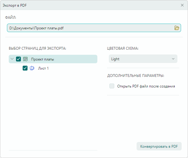Collapse the Проект платы tree node
The image size is (188, 158).
click(12, 59)
